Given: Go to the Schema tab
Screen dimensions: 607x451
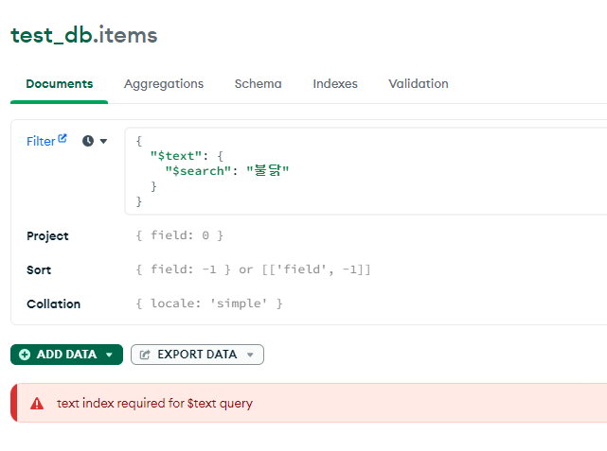Looking at the screenshot, I should pyautogui.click(x=258, y=84).
